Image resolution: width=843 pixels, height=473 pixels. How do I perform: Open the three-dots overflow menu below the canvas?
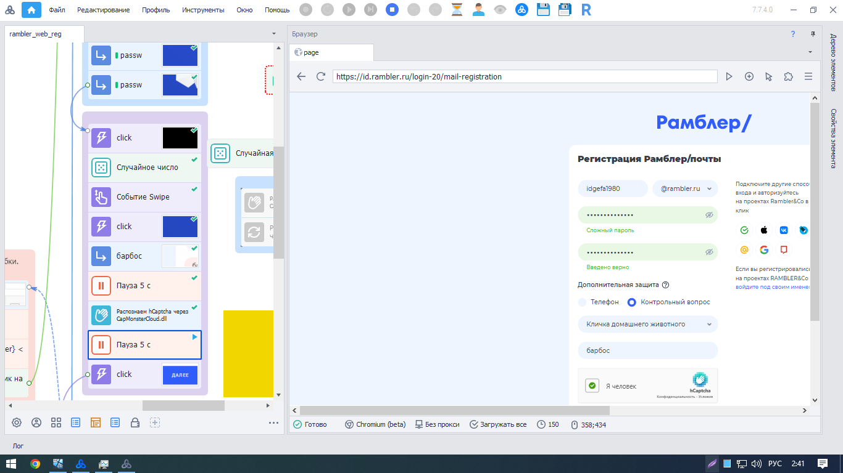[274, 423]
